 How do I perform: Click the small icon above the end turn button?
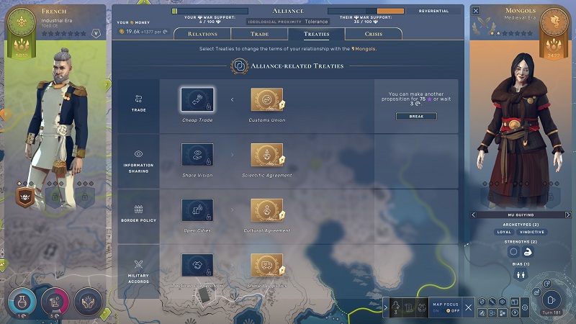coord(547,283)
